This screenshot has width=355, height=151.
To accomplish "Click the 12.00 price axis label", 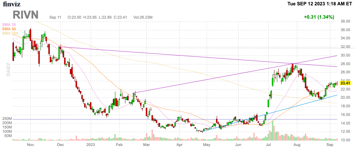I will pos(345,132).
